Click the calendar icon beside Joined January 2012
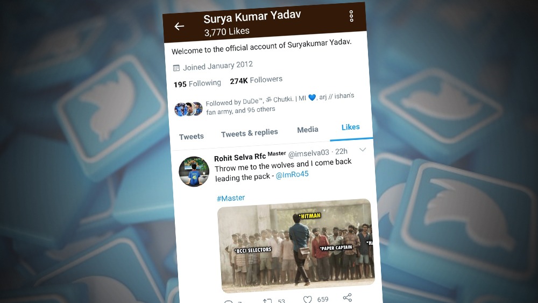The width and height of the screenshot is (538, 303). 176,68
